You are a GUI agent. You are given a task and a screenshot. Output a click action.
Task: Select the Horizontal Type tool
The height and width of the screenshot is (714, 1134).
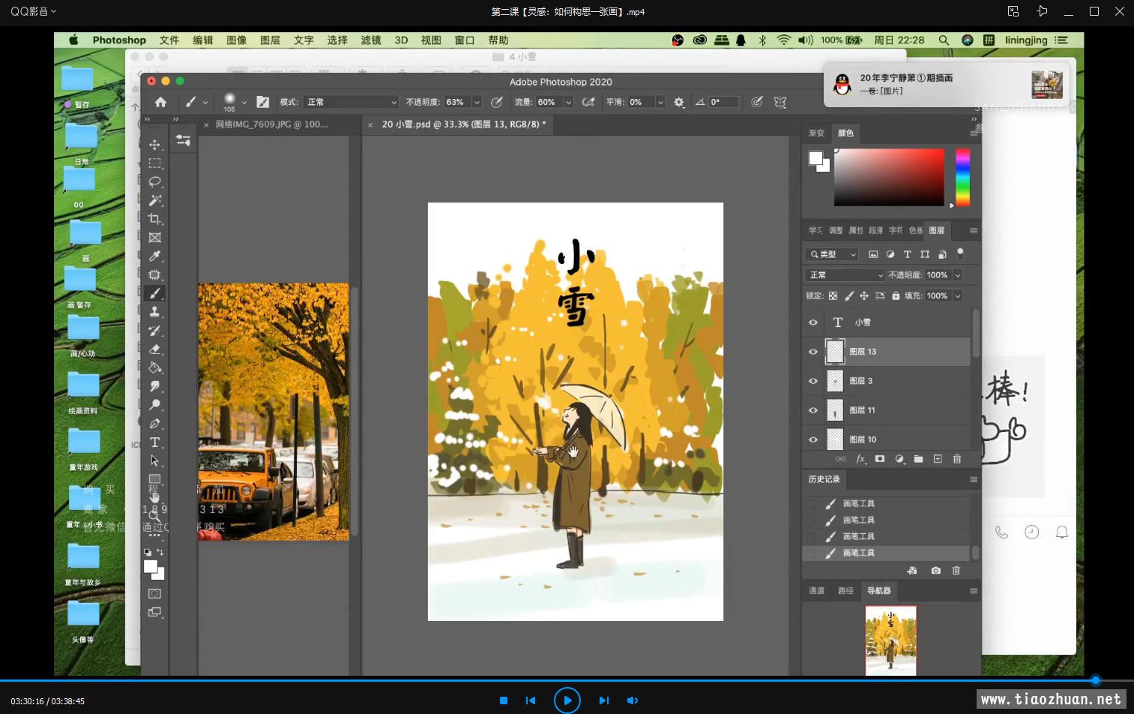tap(154, 442)
